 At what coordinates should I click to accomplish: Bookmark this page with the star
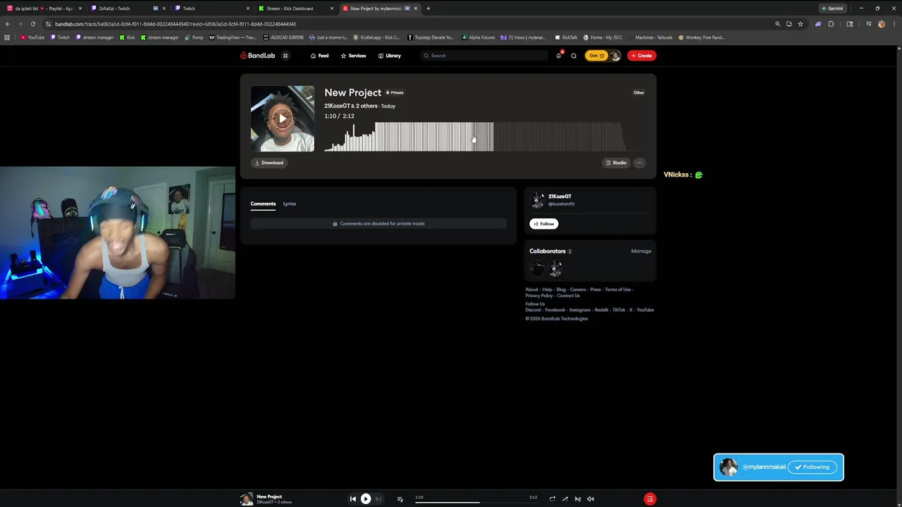click(x=801, y=24)
